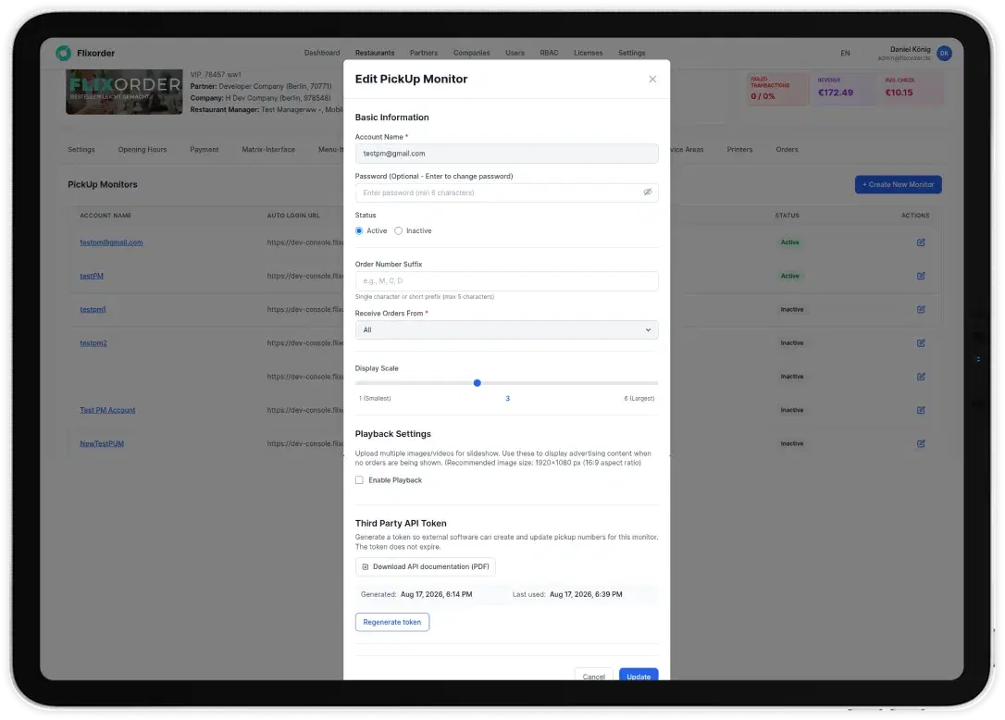
Task: Switch to the Payment tab
Action: coord(204,149)
